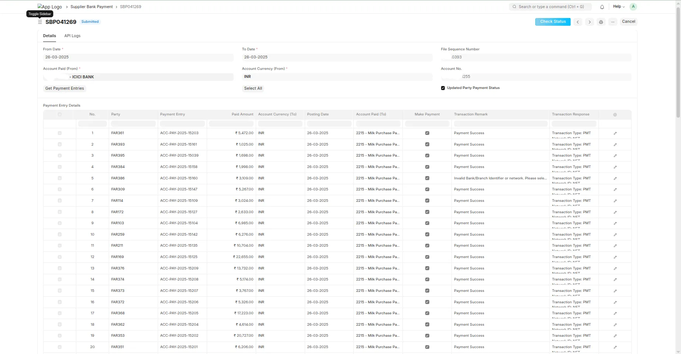Open Account Currency (From) INR field
The height and width of the screenshot is (354, 681).
point(337,77)
